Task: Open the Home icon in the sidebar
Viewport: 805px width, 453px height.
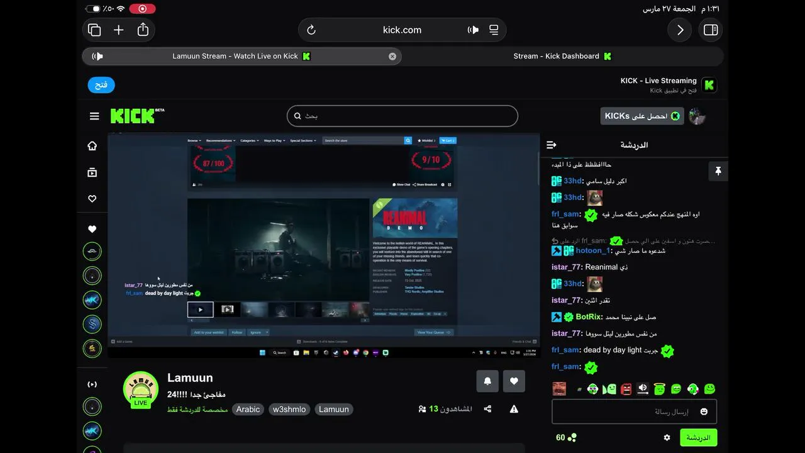Action: click(92, 146)
